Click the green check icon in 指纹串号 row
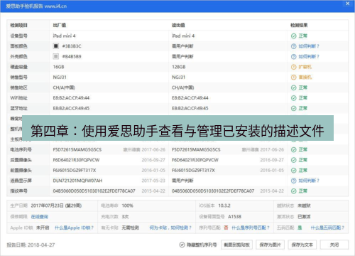355x256 pixels. 293,191
